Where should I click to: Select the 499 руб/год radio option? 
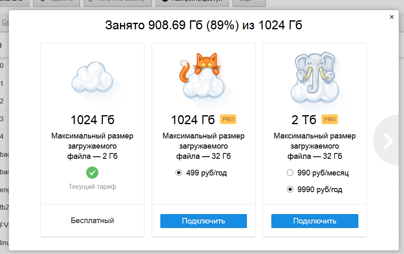click(179, 173)
